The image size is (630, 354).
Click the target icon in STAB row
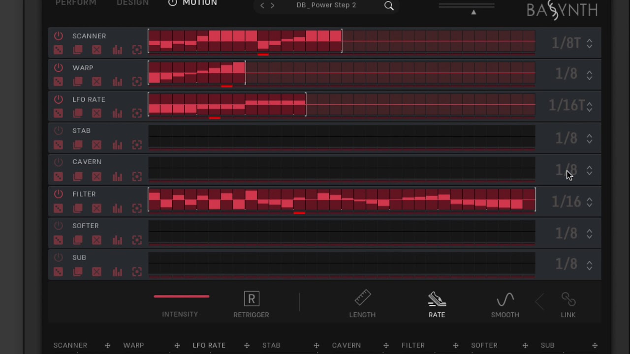(137, 145)
